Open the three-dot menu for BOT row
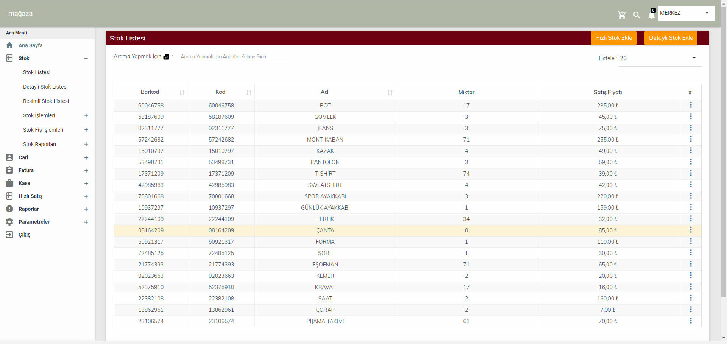The image size is (727, 344). 690,105
